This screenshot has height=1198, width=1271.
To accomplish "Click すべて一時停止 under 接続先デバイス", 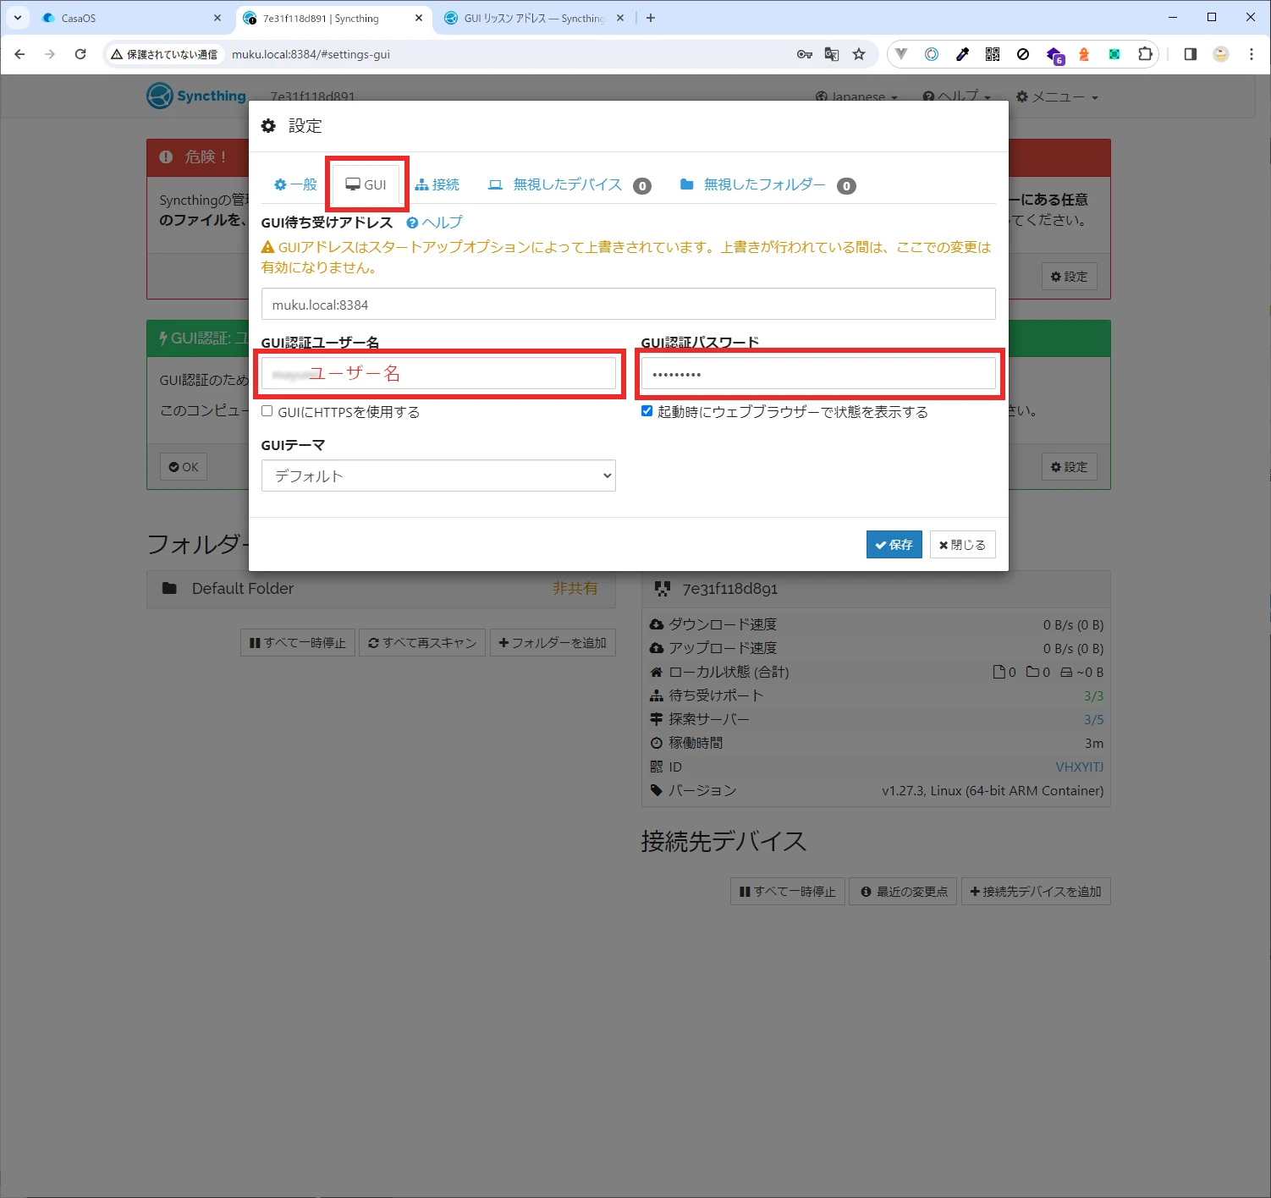I will coord(787,892).
